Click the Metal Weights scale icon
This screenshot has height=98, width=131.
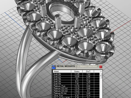(54, 67)
